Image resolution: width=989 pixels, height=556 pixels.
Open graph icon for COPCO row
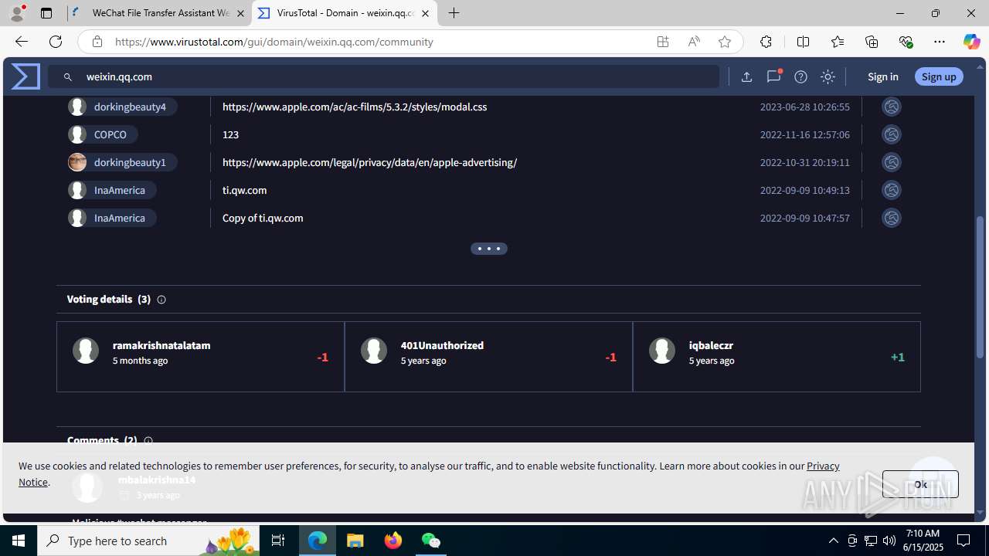pos(892,134)
